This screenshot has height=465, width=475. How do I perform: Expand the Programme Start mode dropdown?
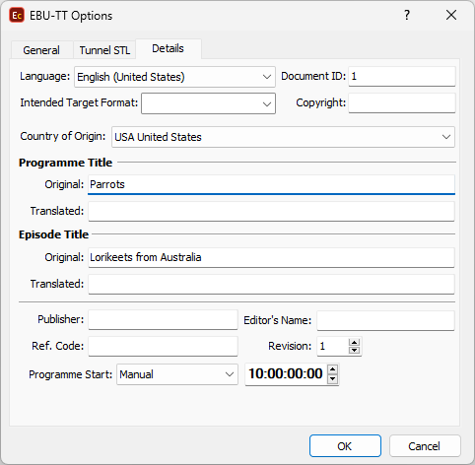tap(177, 374)
